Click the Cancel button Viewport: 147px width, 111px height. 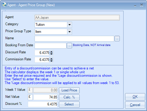point(135,105)
